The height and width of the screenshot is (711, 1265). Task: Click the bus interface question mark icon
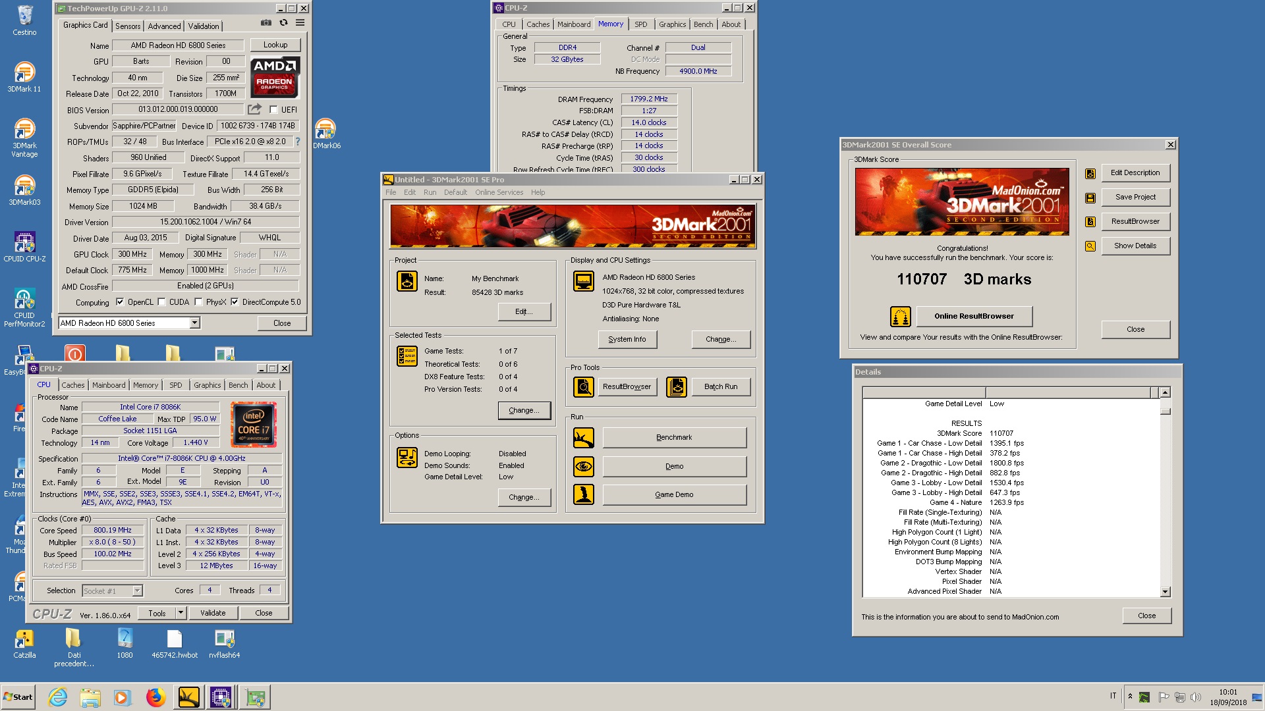coord(298,142)
